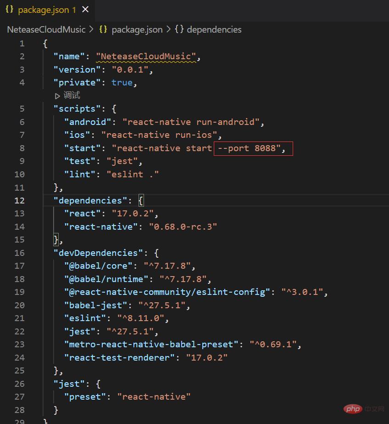Click the "start" script key
Viewport: 389px width, 424px height.
coord(82,148)
